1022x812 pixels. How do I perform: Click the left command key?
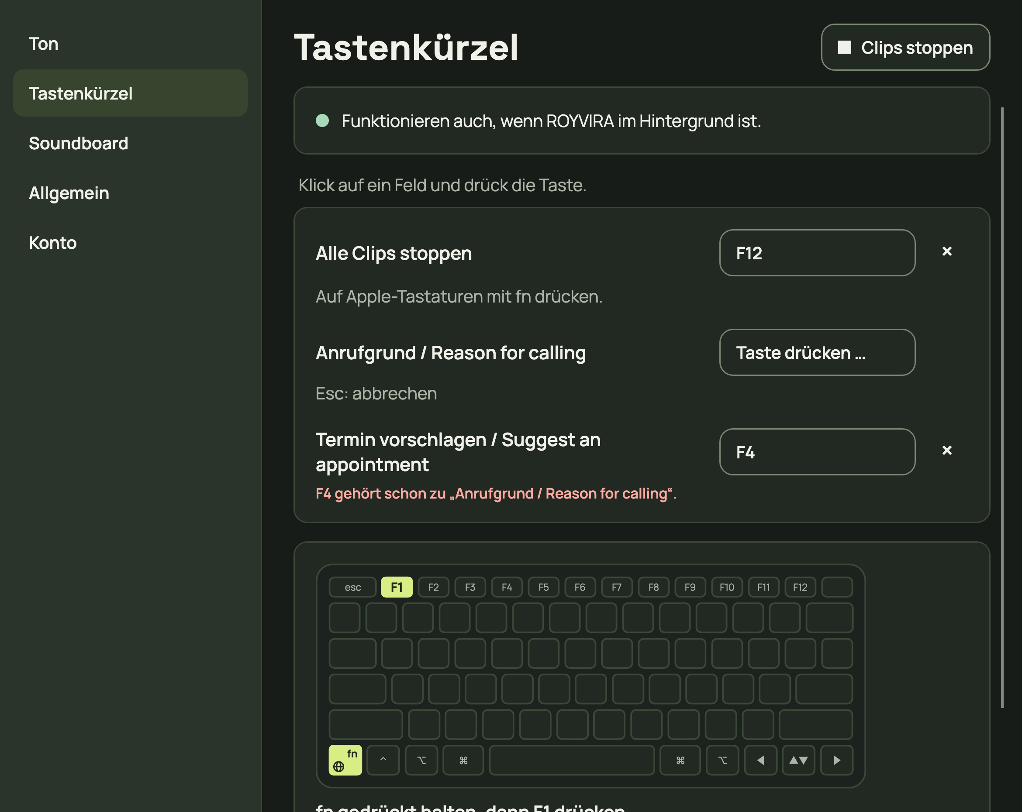[463, 760]
